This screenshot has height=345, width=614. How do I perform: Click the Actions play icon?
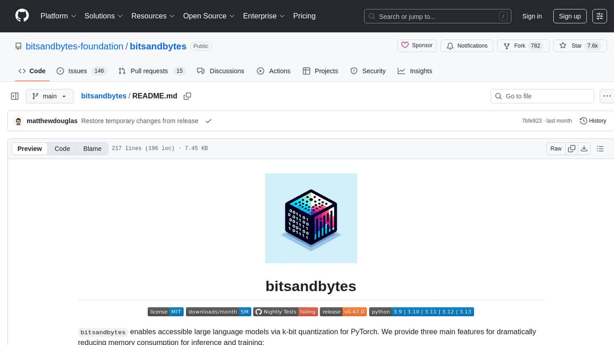(260, 71)
